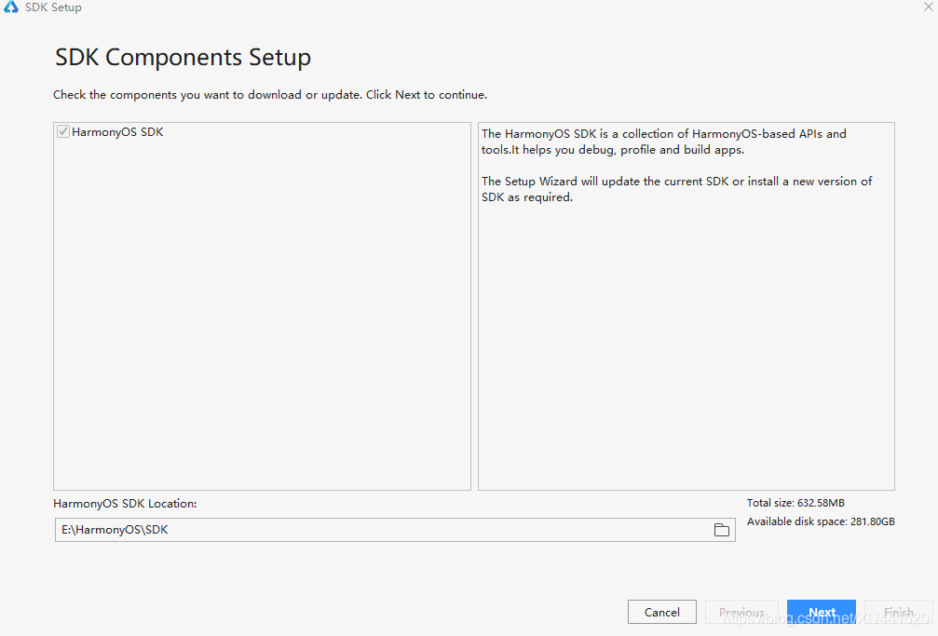This screenshot has height=636, width=938.
Task: Select the HarmonyOS SDK component label
Action: (x=117, y=131)
